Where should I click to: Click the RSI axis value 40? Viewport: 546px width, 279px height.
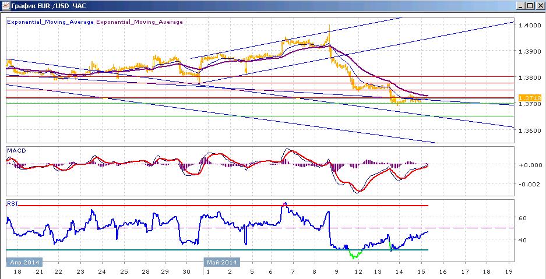coord(523,240)
